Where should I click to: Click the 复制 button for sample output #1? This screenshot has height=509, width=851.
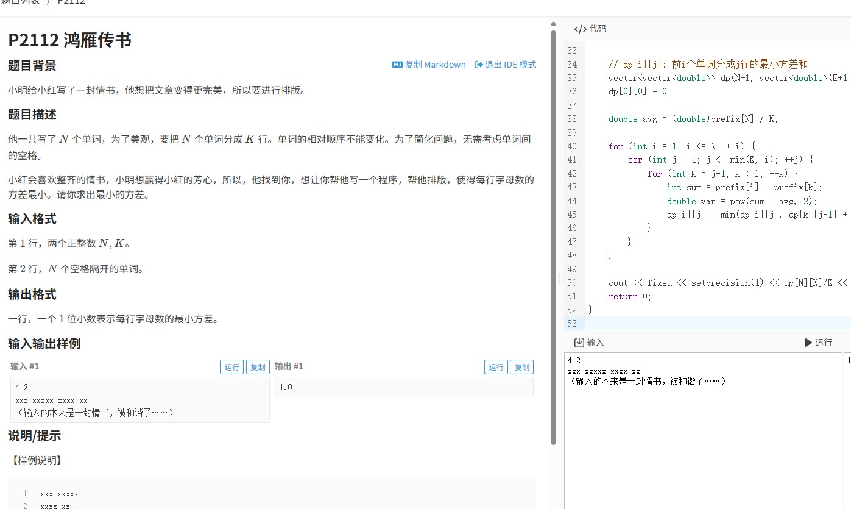pyautogui.click(x=523, y=367)
